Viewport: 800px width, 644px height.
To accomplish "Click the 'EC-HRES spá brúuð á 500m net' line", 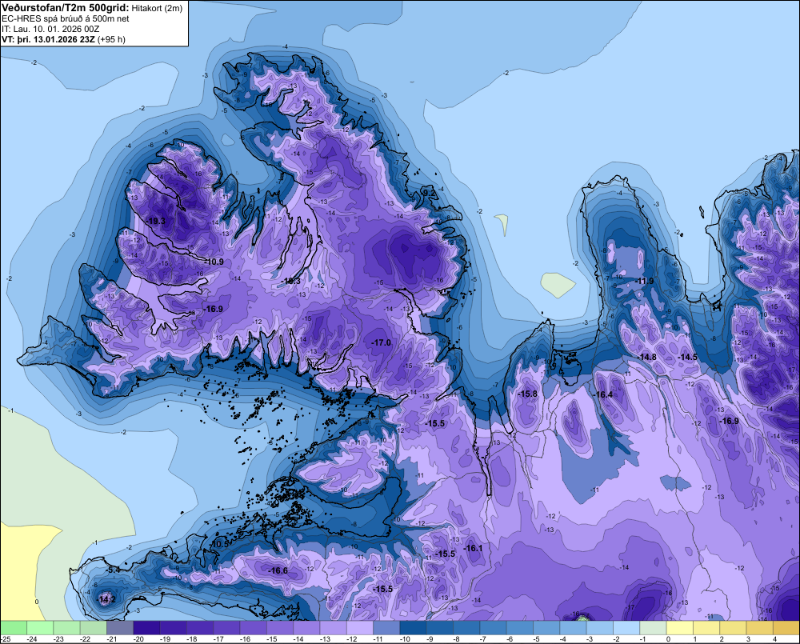I will (x=66, y=18).
